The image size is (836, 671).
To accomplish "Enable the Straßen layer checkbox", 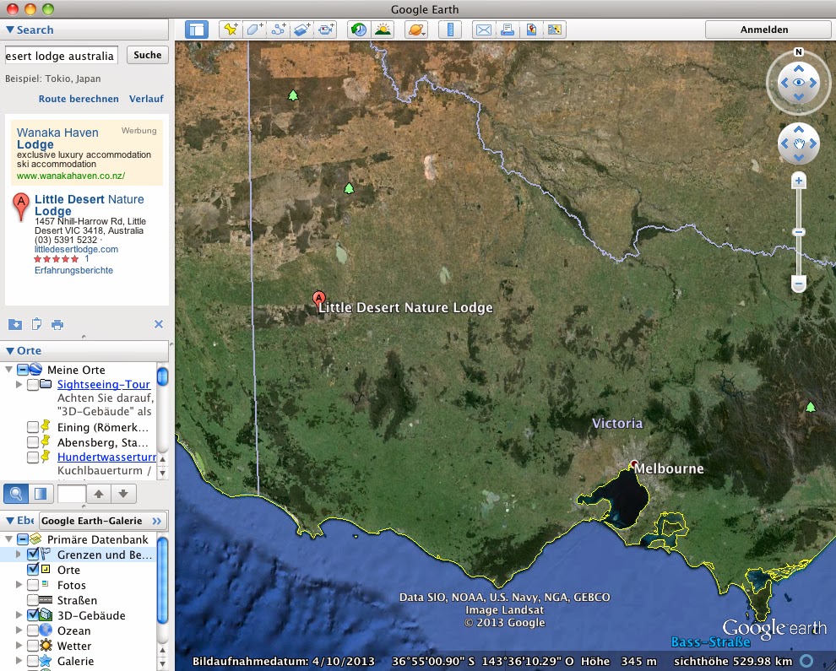I will coord(33,600).
